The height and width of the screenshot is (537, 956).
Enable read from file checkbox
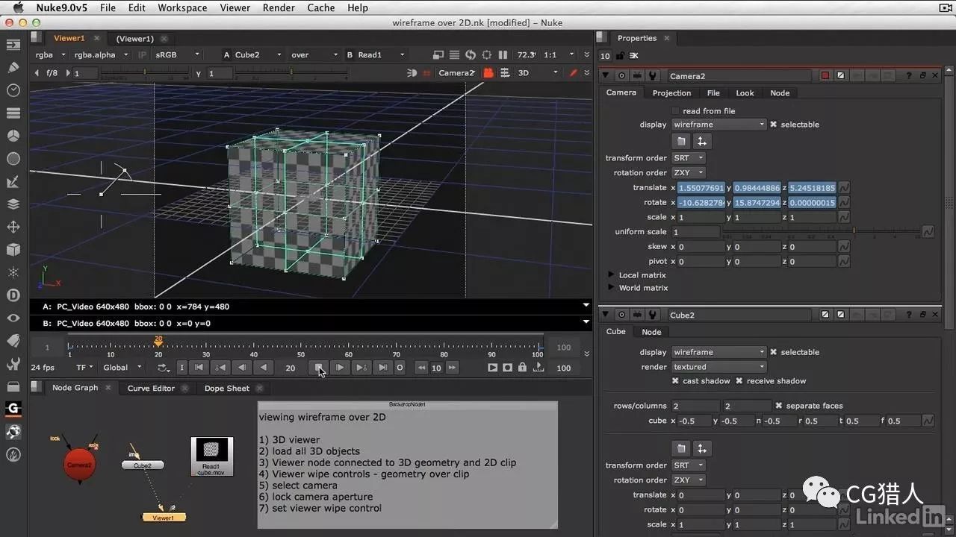[x=675, y=111]
